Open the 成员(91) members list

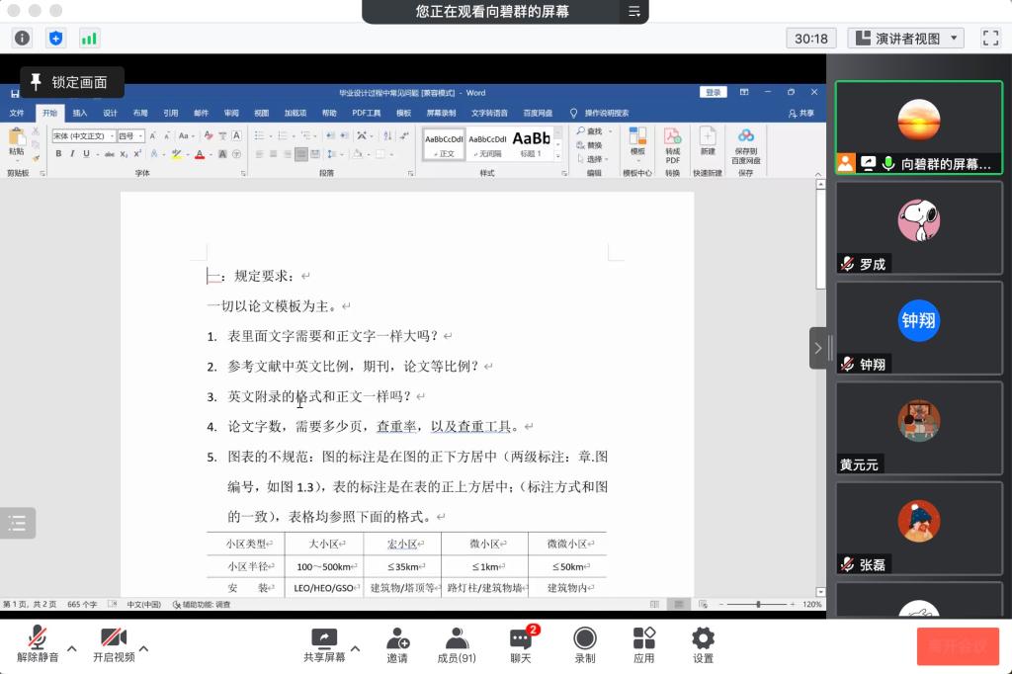pyautogui.click(x=457, y=643)
